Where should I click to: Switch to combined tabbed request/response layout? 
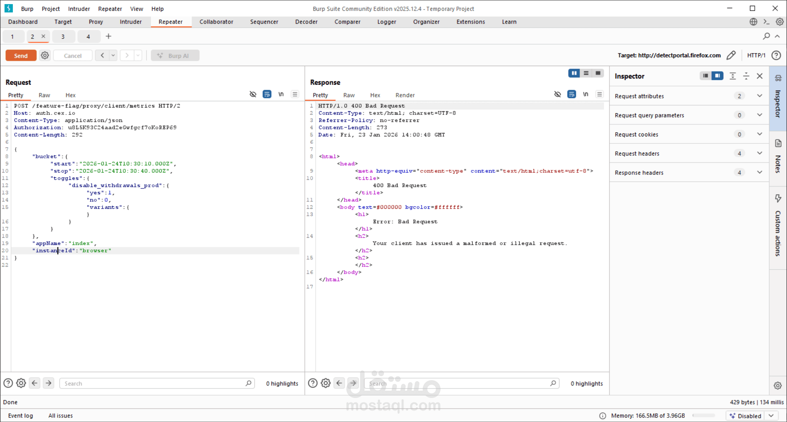(598, 73)
